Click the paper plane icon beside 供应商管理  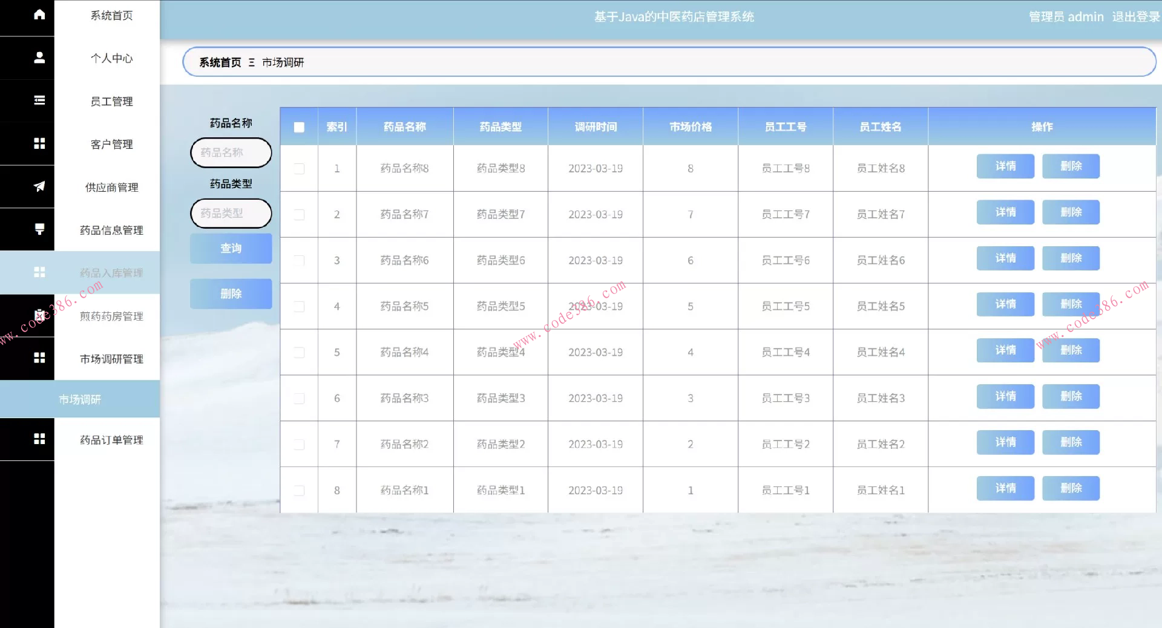click(39, 186)
